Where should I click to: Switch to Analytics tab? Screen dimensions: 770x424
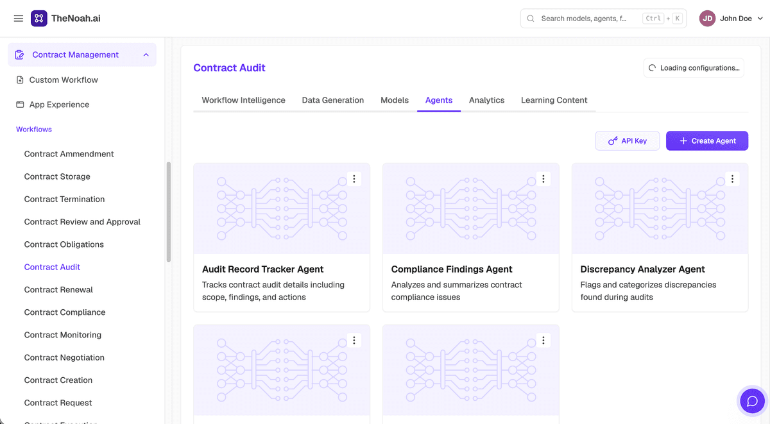(486, 100)
